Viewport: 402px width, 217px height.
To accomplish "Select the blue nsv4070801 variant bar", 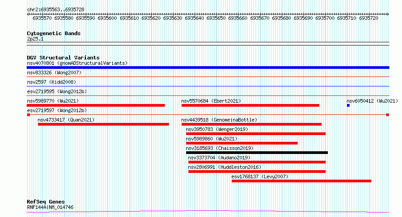I will coord(208,68).
